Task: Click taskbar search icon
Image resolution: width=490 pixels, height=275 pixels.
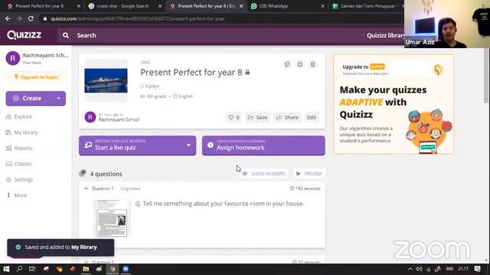Action: coord(19,269)
